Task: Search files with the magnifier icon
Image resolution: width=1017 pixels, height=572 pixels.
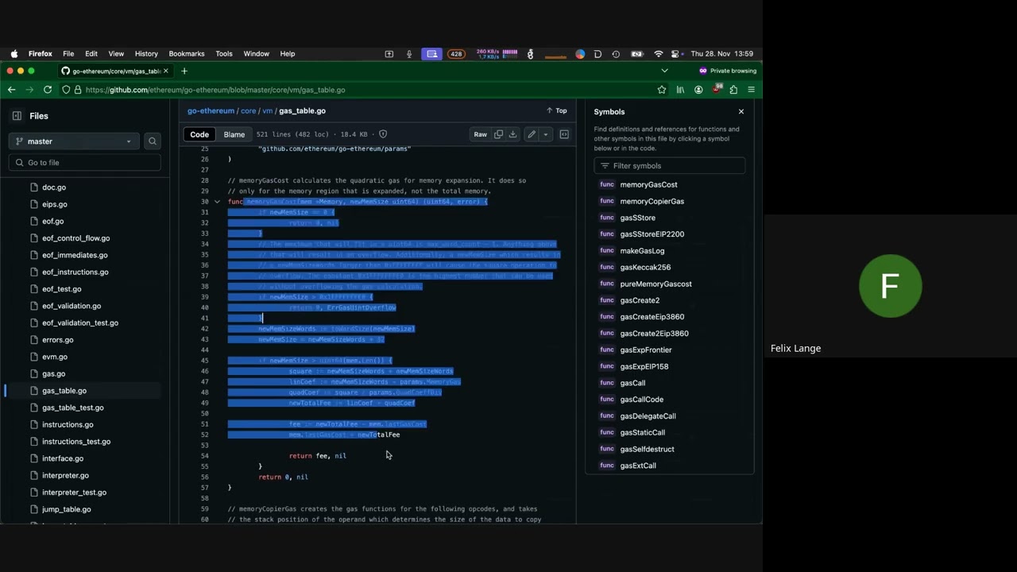Action: tap(153, 141)
